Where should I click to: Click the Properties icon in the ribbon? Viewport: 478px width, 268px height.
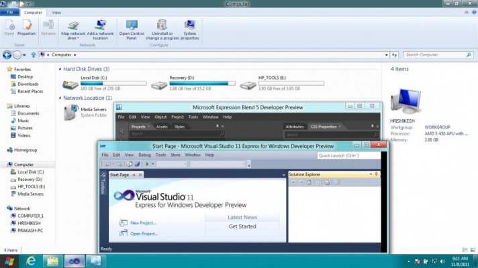click(x=27, y=28)
